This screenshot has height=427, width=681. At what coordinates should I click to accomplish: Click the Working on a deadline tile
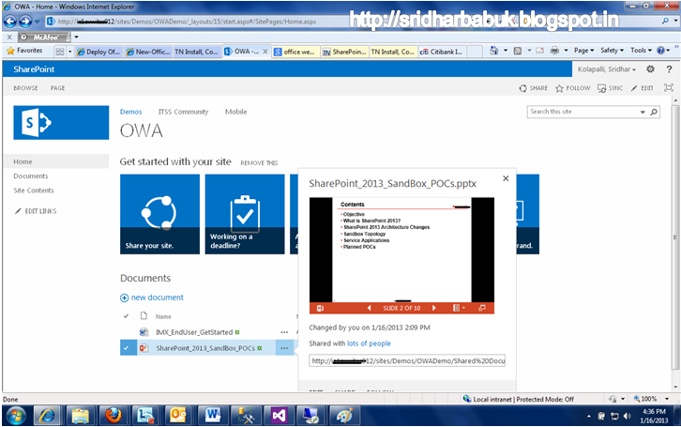click(x=245, y=214)
